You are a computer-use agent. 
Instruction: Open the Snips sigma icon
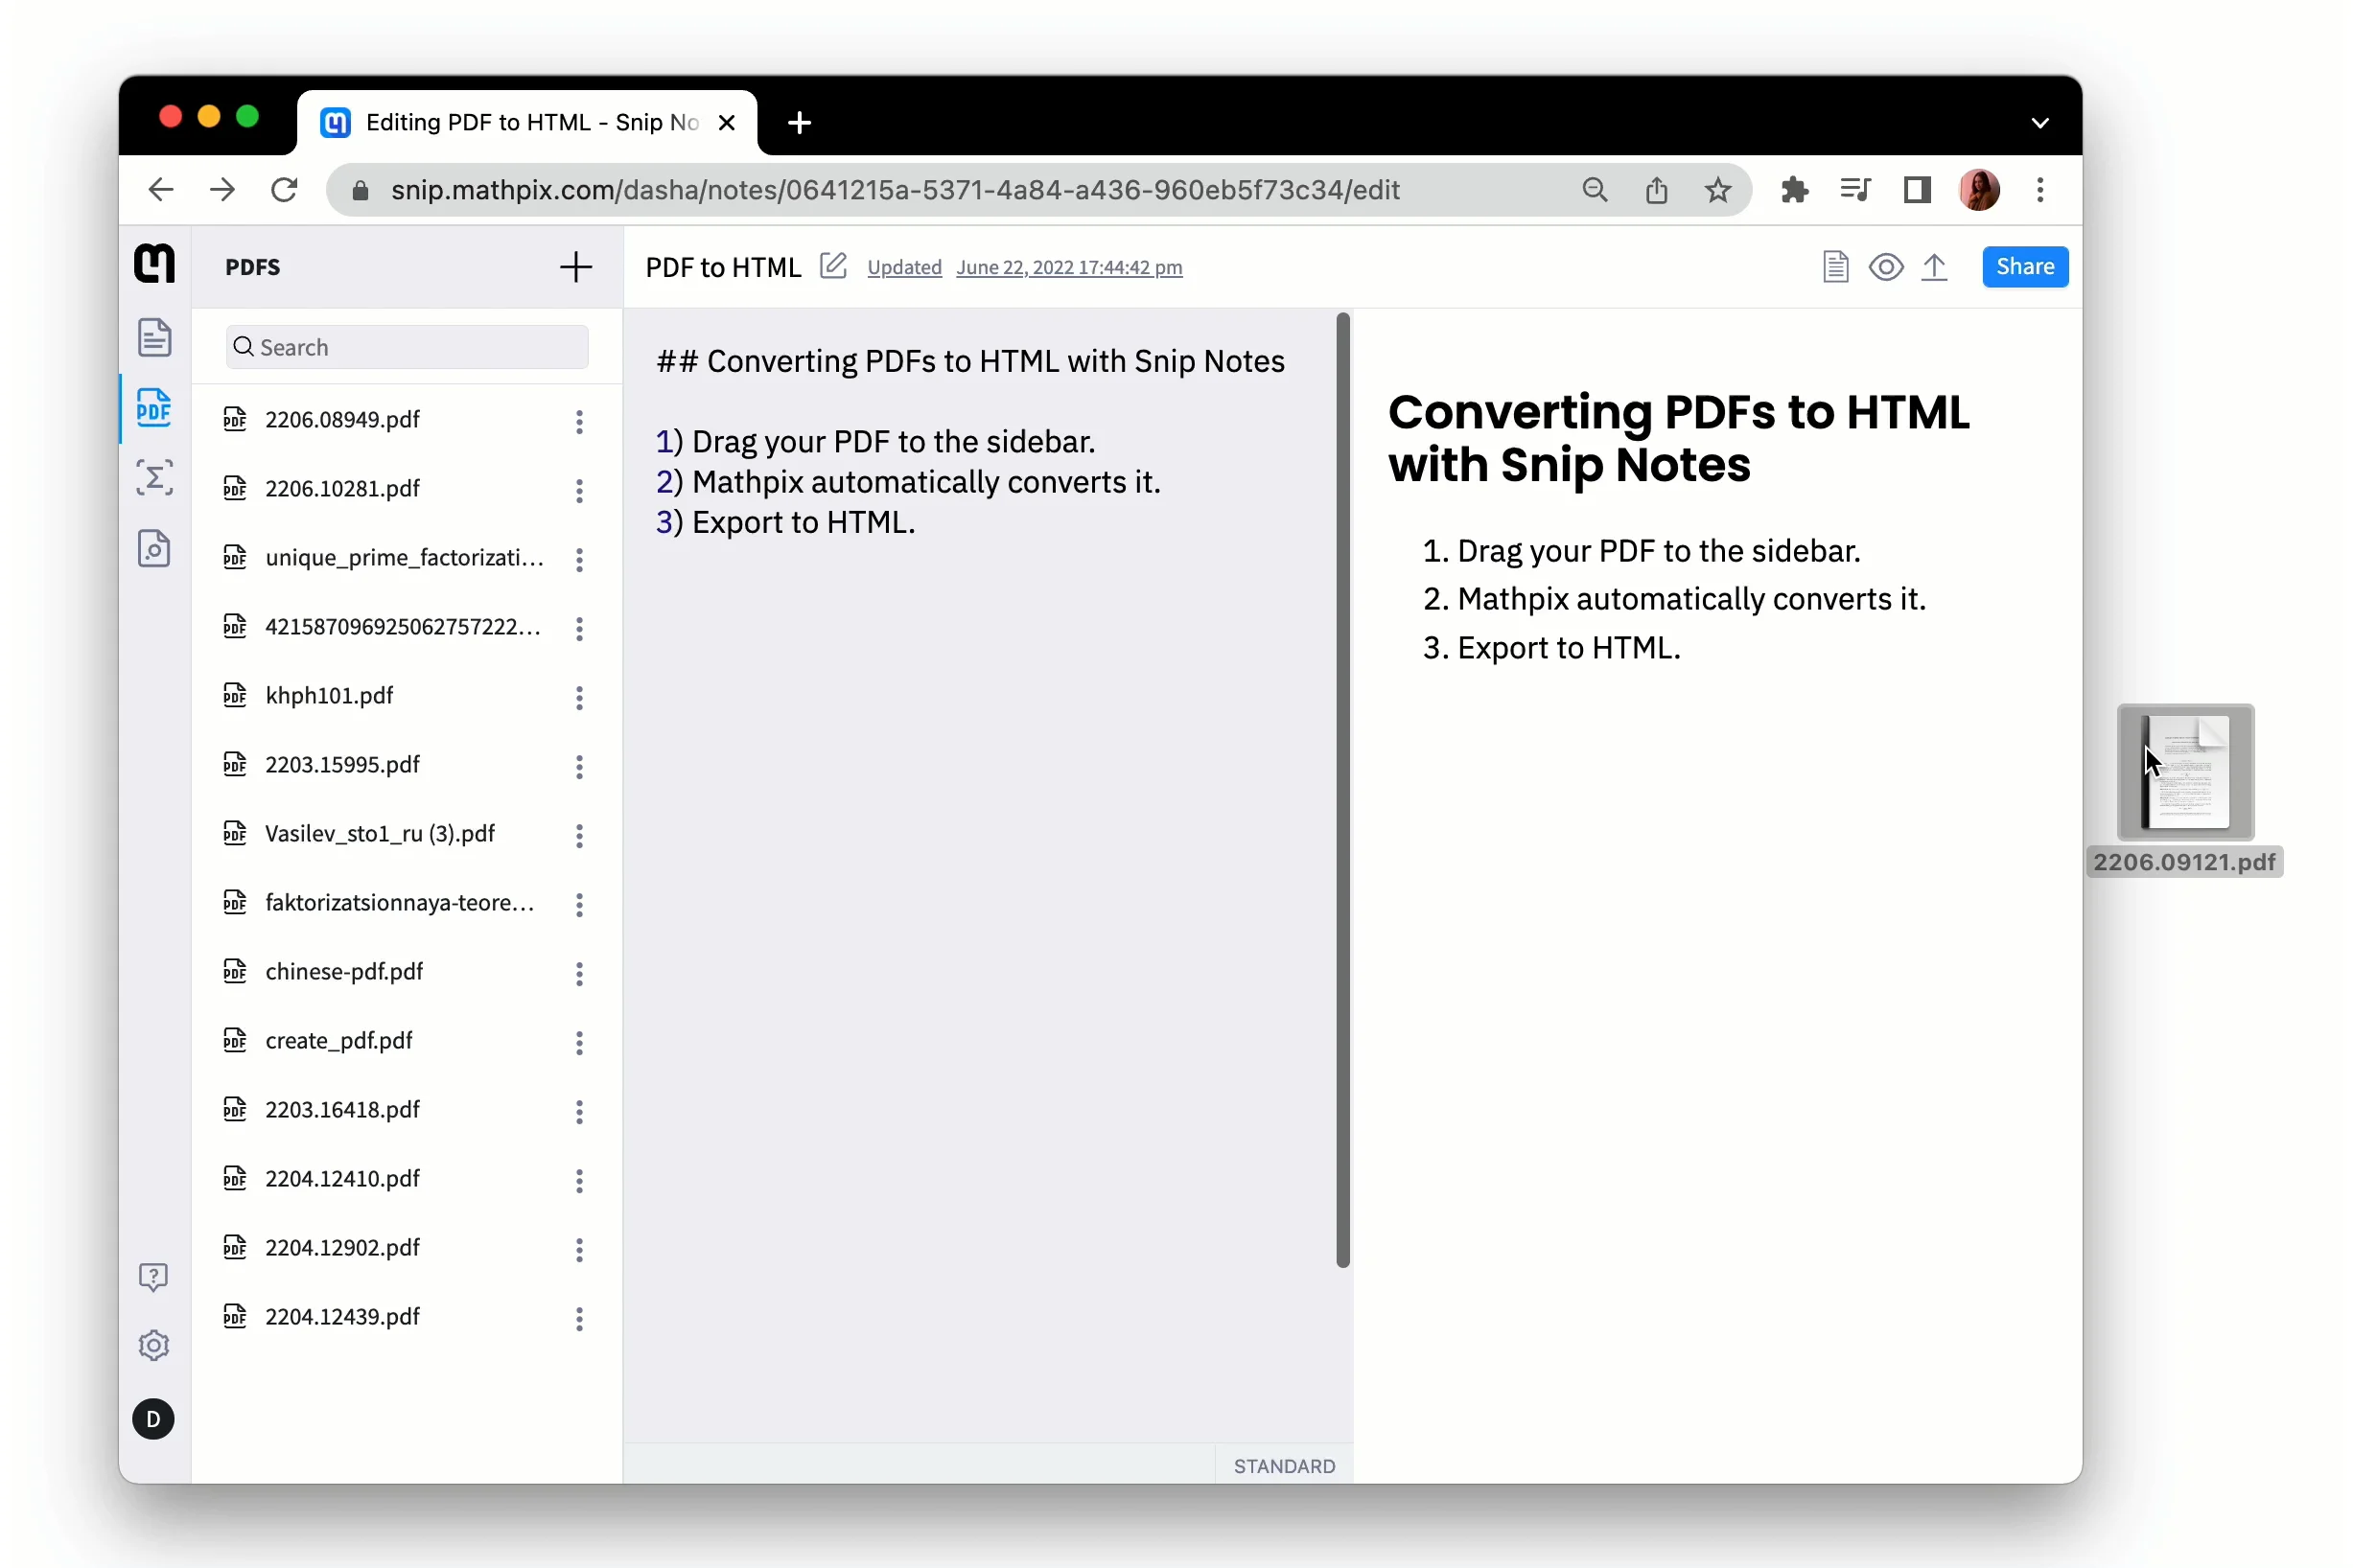[154, 478]
